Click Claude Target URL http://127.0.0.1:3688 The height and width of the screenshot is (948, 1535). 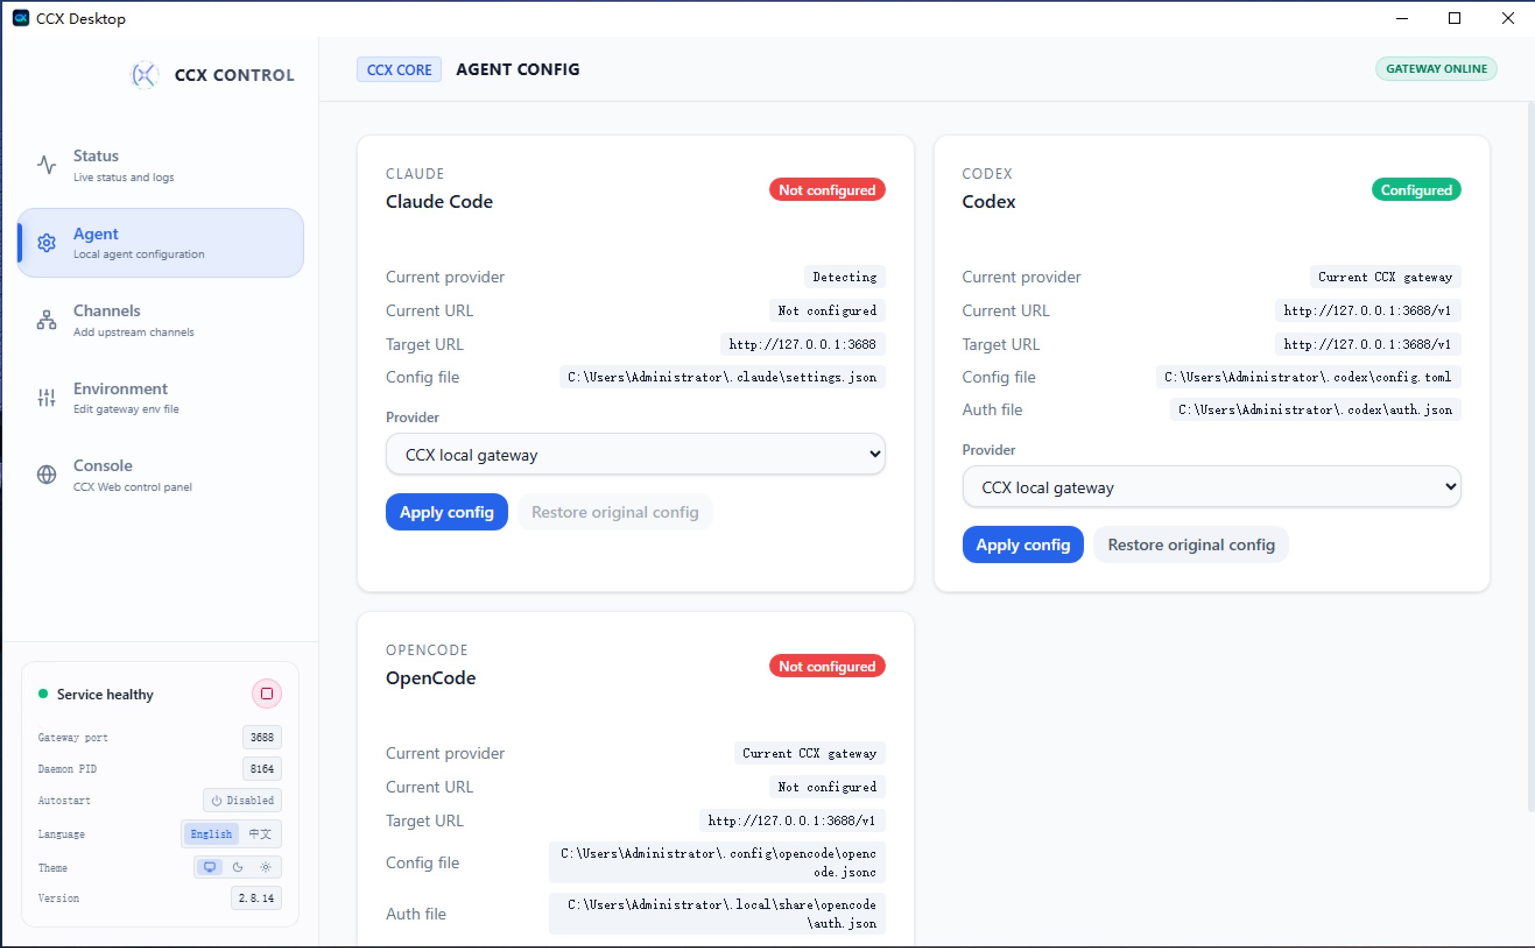tap(802, 344)
